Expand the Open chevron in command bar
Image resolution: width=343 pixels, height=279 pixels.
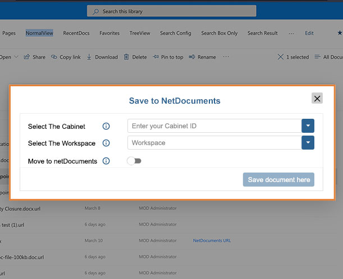pyautogui.click(x=16, y=57)
